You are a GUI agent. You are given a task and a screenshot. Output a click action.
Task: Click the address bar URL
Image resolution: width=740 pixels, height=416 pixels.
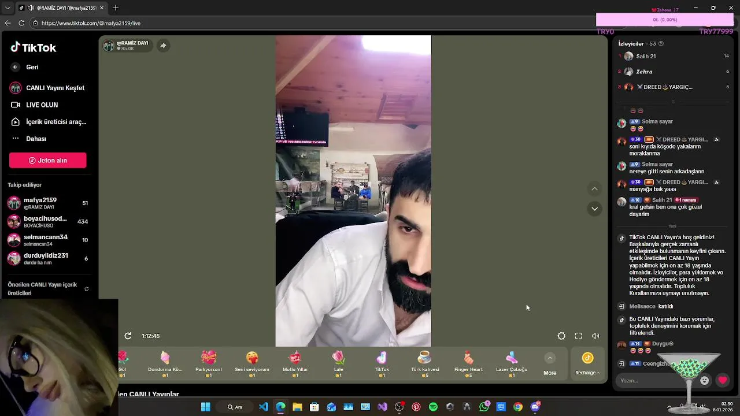click(91, 23)
